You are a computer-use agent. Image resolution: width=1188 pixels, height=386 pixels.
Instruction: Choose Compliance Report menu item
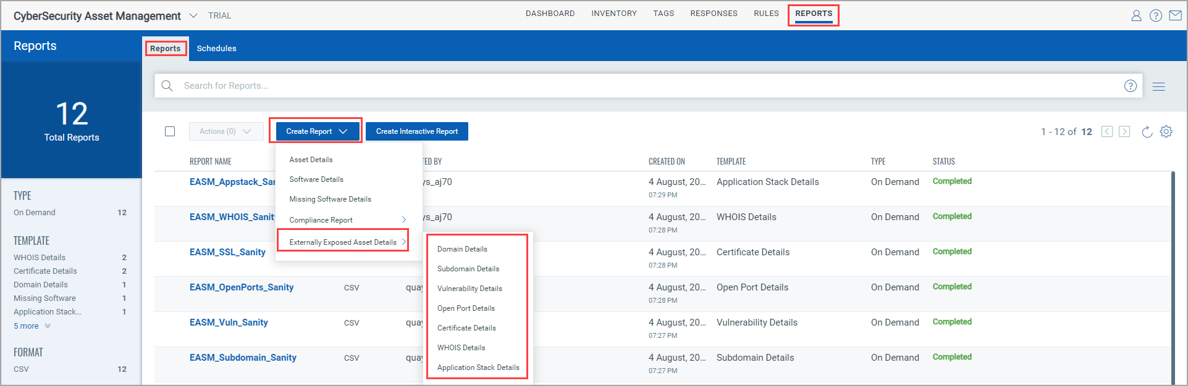point(321,220)
